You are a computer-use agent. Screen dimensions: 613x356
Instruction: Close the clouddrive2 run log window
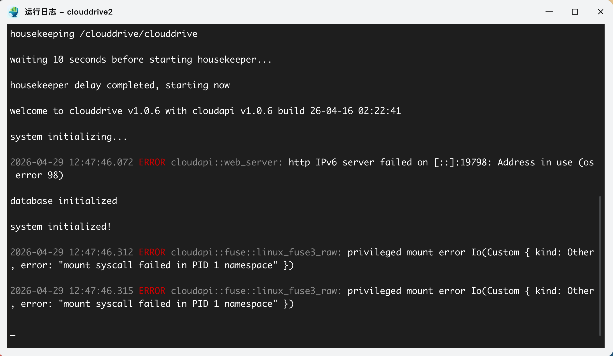pos(600,12)
